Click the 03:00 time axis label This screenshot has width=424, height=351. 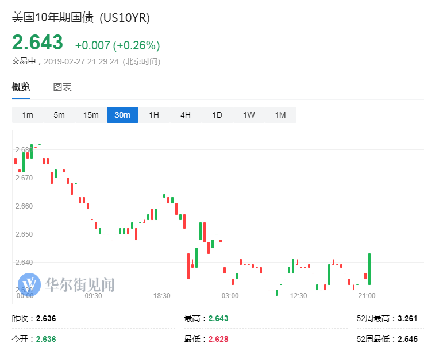tap(230, 296)
